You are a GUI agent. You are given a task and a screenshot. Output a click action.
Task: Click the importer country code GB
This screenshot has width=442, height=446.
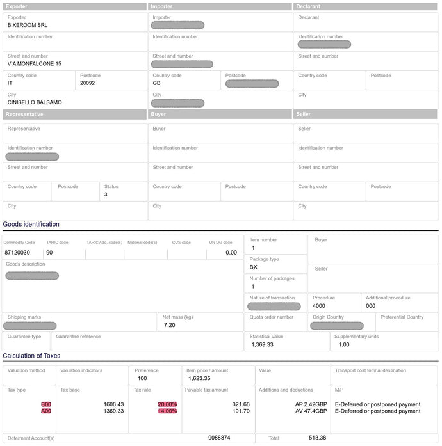click(156, 83)
